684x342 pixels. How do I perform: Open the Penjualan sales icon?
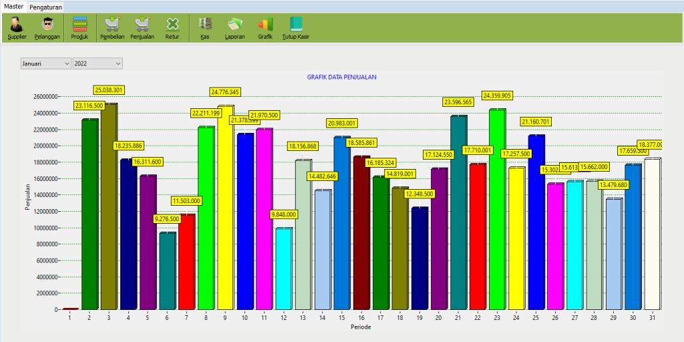(x=142, y=28)
